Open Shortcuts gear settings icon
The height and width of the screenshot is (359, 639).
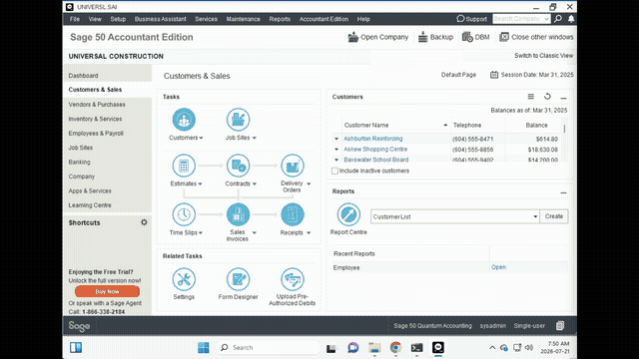(144, 222)
